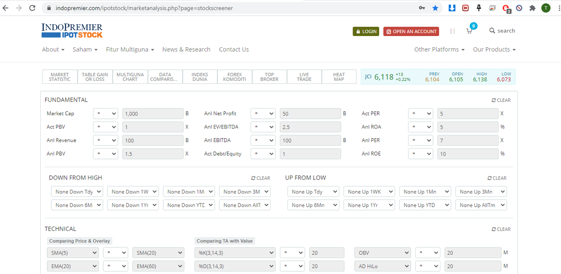Viewport: 561px width, 274px height.
Task: Open the Fitur Multiguna menu
Action: tap(130, 50)
